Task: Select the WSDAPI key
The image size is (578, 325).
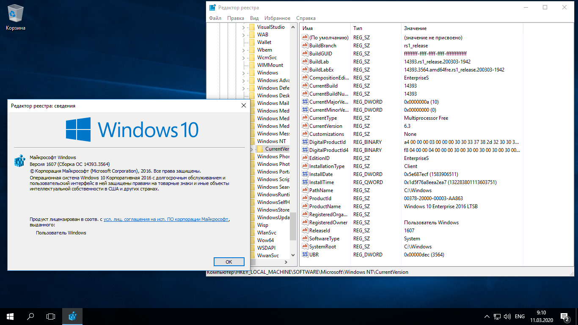Action: pyautogui.click(x=266, y=248)
